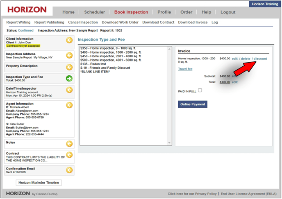The width and height of the screenshot is (282, 199).
Task: Click the arrow icon beside Property Description
Action: click(69, 67)
